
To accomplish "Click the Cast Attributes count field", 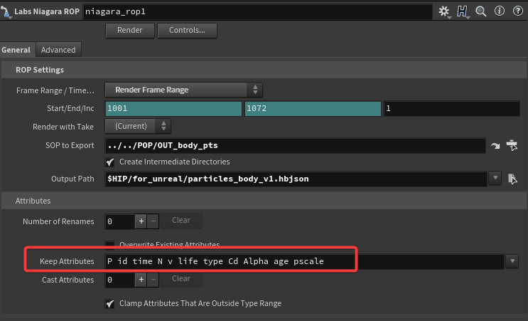I will click(120, 280).
